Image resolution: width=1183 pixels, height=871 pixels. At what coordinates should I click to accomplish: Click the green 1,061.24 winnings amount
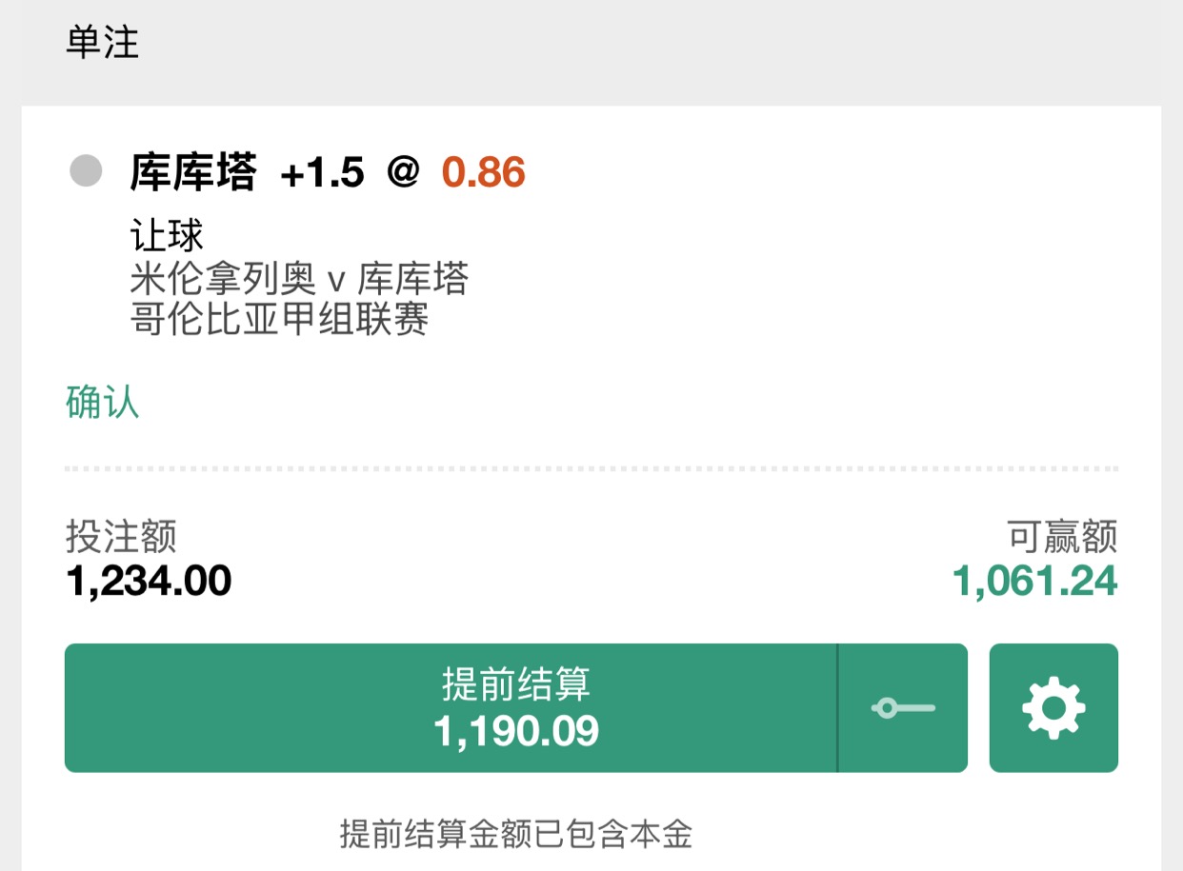[x=1034, y=581]
